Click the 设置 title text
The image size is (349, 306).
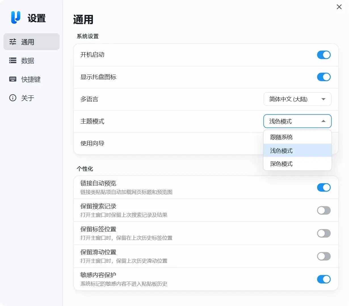pyautogui.click(x=37, y=18)
